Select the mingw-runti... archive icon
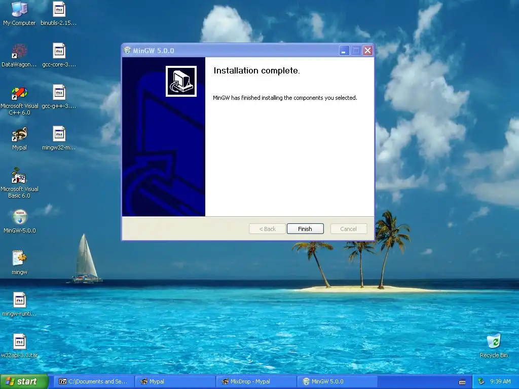The height and width of the screenshot is (389, 519). click(x=19, y=304)
